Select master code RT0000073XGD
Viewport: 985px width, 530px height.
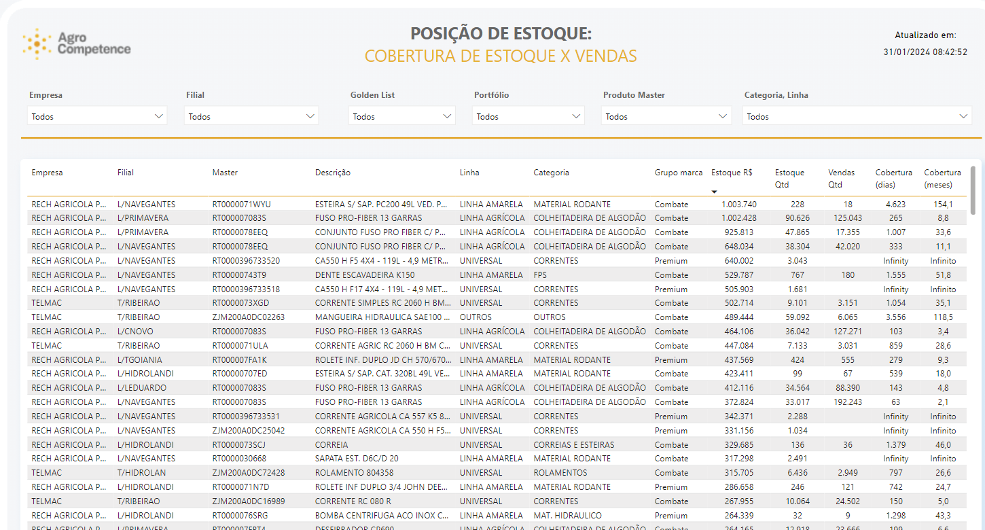coord(240,303)
